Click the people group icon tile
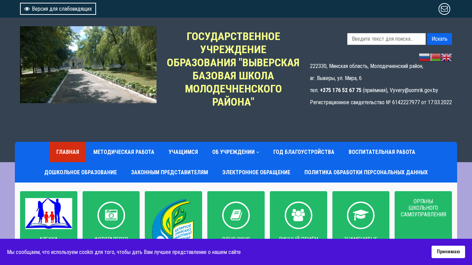The height and width of the screenshot is (265, 472). point(298,215)
